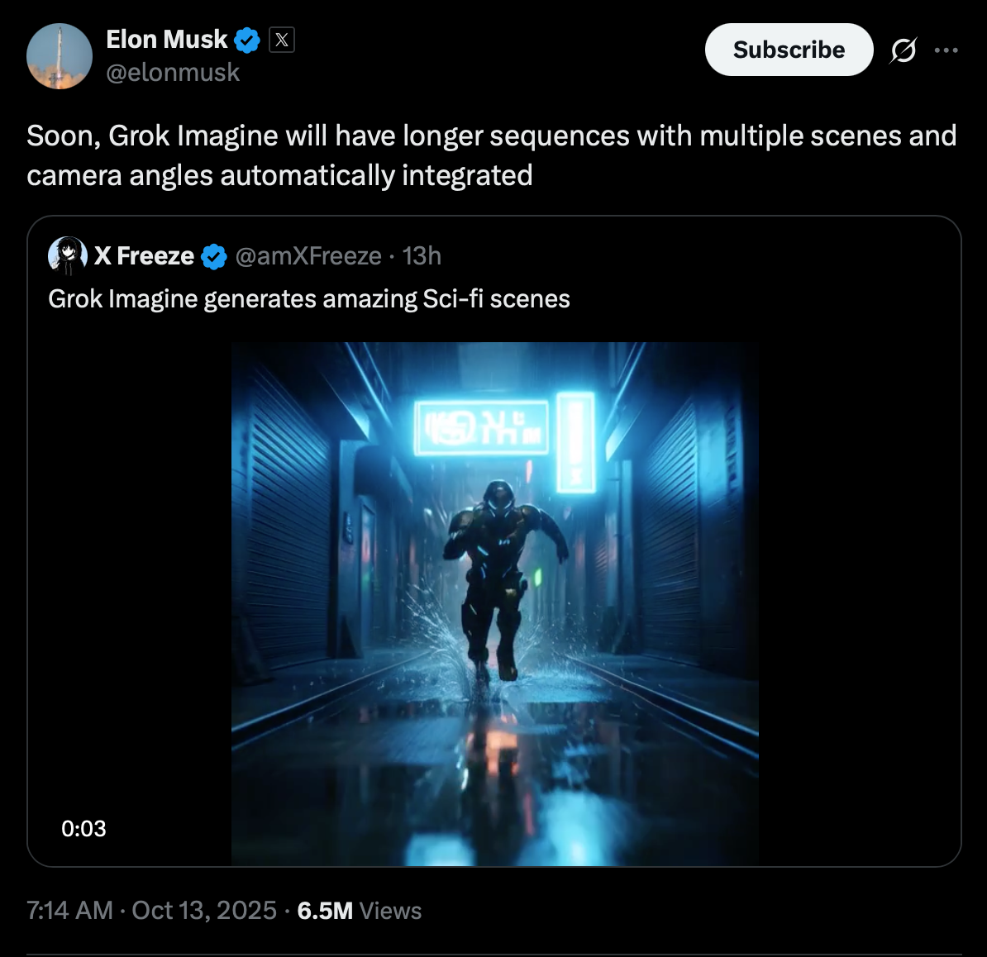Image resolution: width=987 pixels, height=957 pixels.
Task: Click the Sci-fi soldier video thumbnail
Action: tap(494, 600)
